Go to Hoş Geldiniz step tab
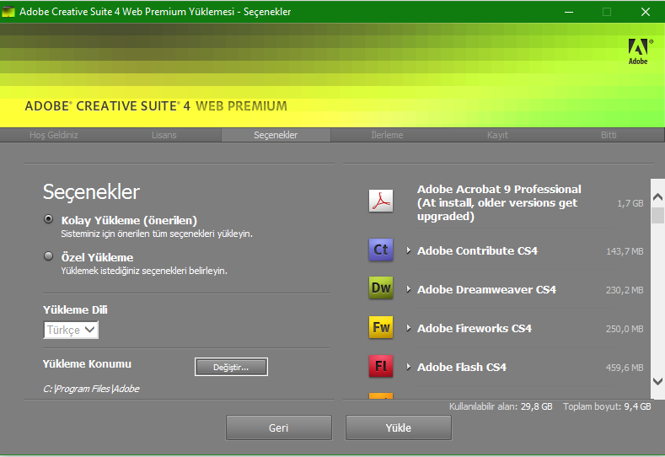The image size is (665, 457). point(53,135)
